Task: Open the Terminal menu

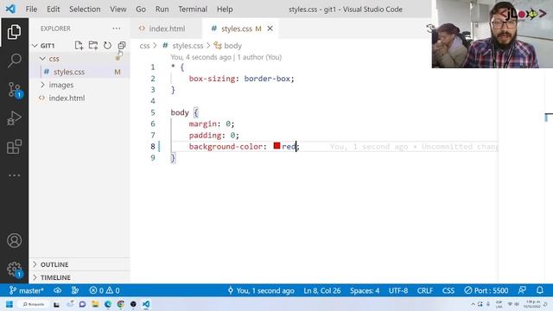Action: click(193, 10)
